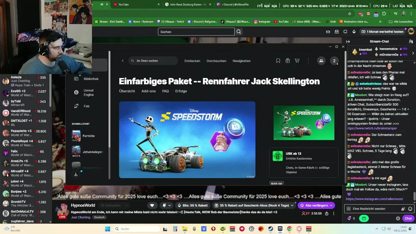Switch to the Erfolge tab
This screenshot has height=234, width=416.
click(181, 91)
